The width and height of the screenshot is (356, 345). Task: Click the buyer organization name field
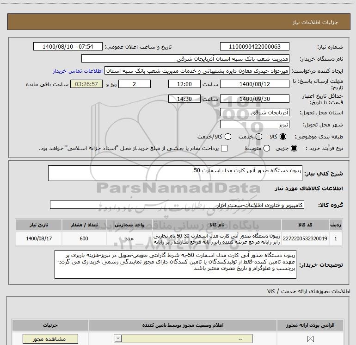185,58
